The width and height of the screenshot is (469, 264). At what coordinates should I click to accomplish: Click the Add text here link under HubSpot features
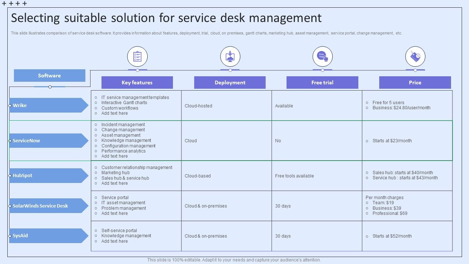(x=115, y=183)
